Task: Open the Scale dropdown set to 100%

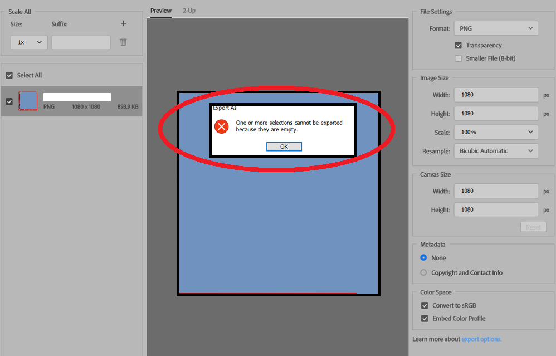Action: click(x=496, y=132)
